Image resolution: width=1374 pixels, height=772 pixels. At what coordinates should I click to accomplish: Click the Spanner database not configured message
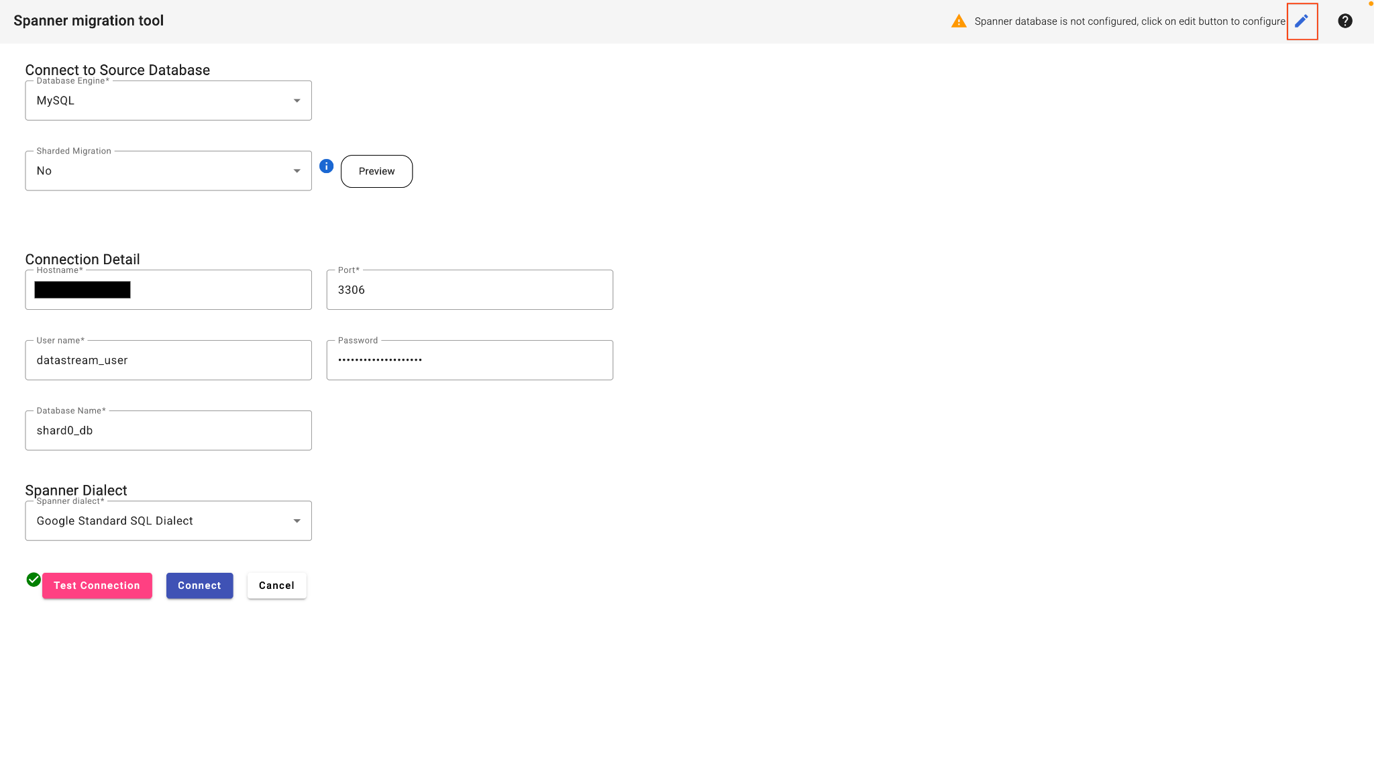coord(1129,21)
